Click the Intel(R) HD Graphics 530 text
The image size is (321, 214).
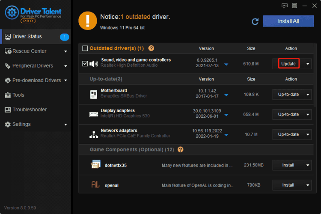[x=125, y=116]
